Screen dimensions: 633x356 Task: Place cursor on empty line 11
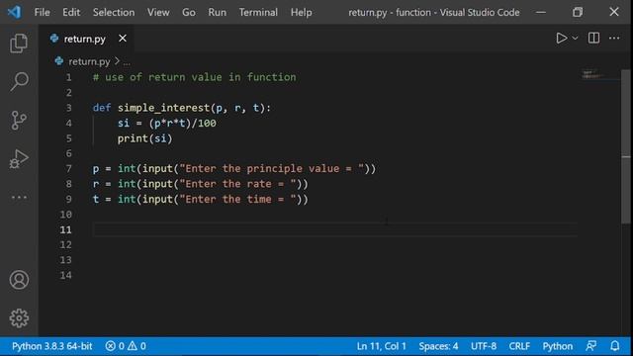pos(334,229)
